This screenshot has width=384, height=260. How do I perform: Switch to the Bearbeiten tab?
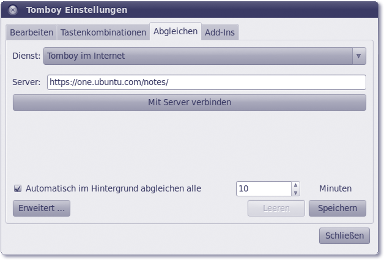click(32, 32)
